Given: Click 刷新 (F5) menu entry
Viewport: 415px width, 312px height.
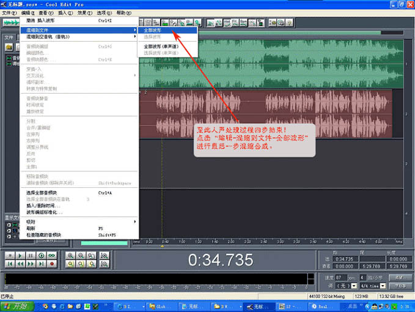Looking at the screenshot, I should point(79,229).
